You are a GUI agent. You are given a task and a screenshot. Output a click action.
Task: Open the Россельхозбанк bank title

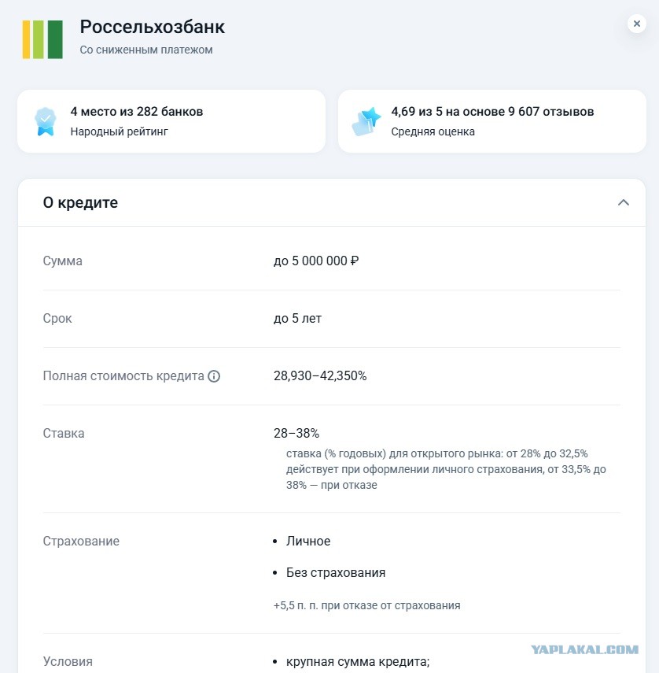(153, 27)
